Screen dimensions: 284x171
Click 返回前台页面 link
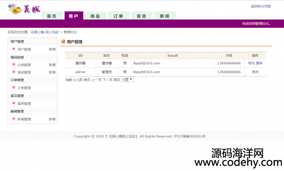coord(261,7)
